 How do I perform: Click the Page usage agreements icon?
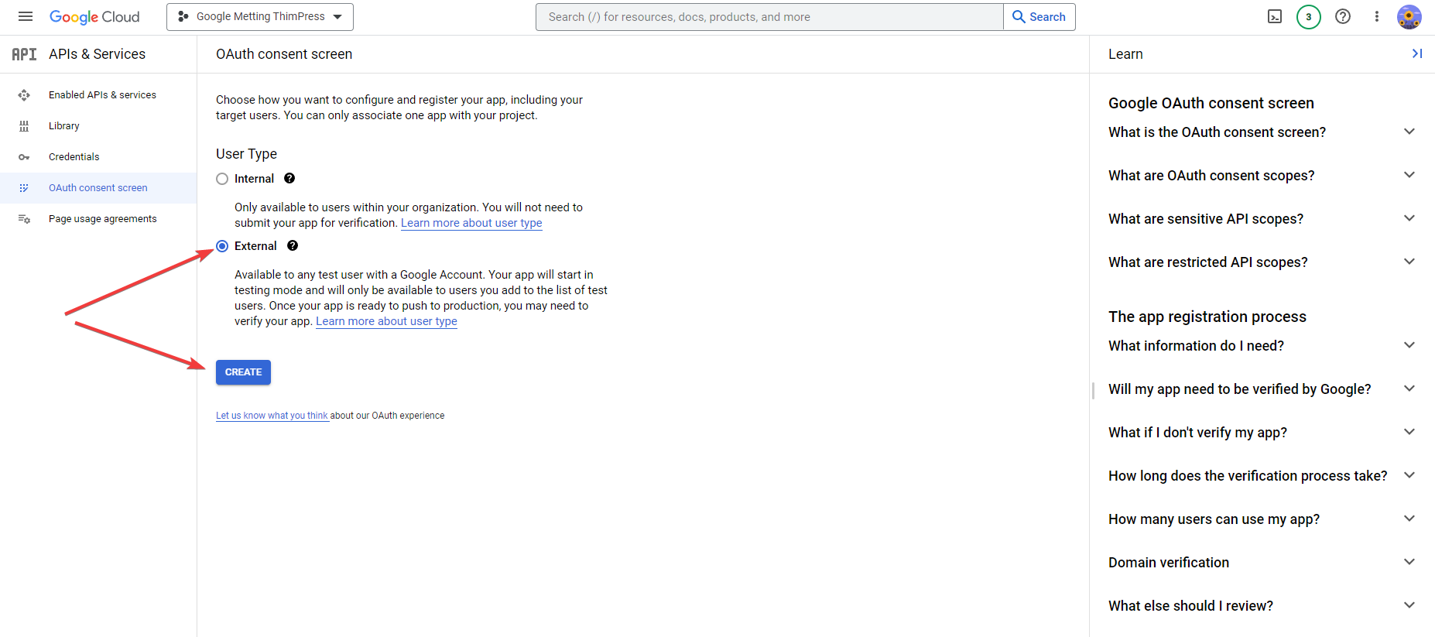point(24,219)
